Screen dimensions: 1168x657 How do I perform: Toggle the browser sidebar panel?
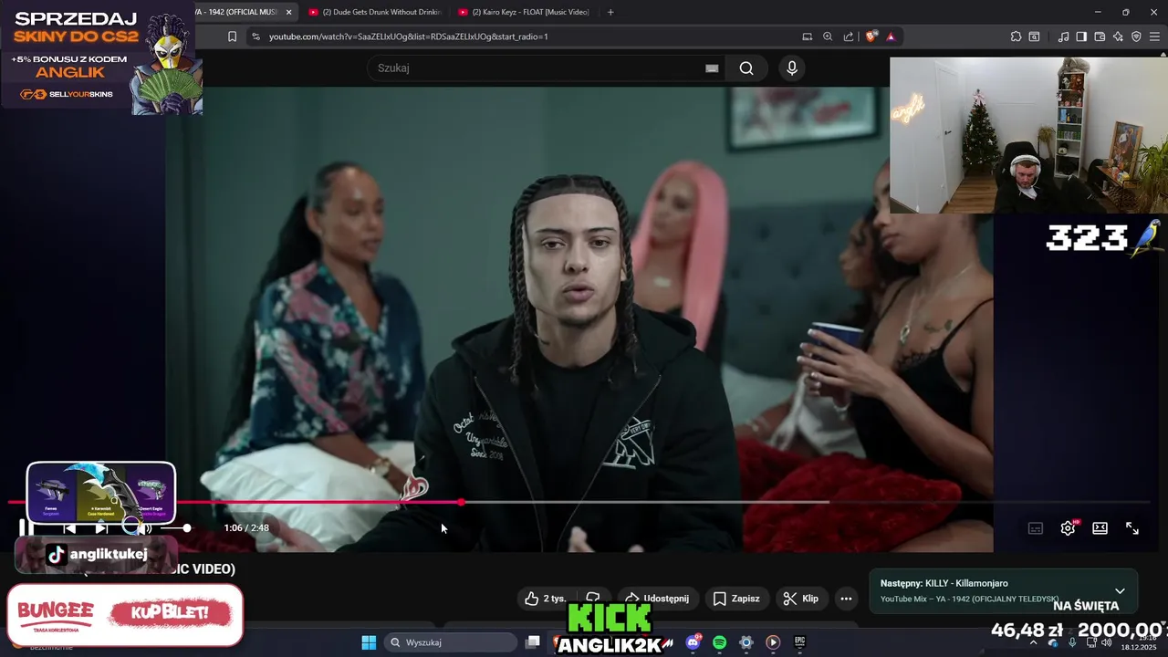[1081, 36]
